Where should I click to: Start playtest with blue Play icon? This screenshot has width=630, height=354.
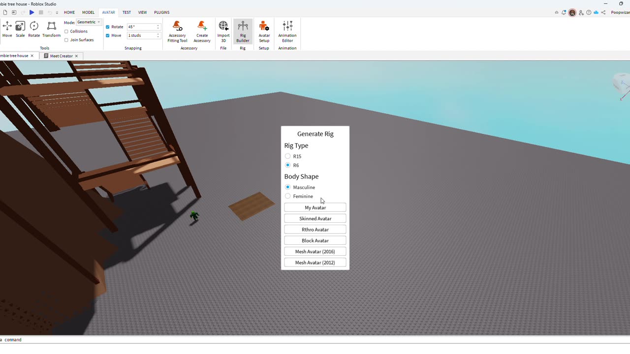31,12
